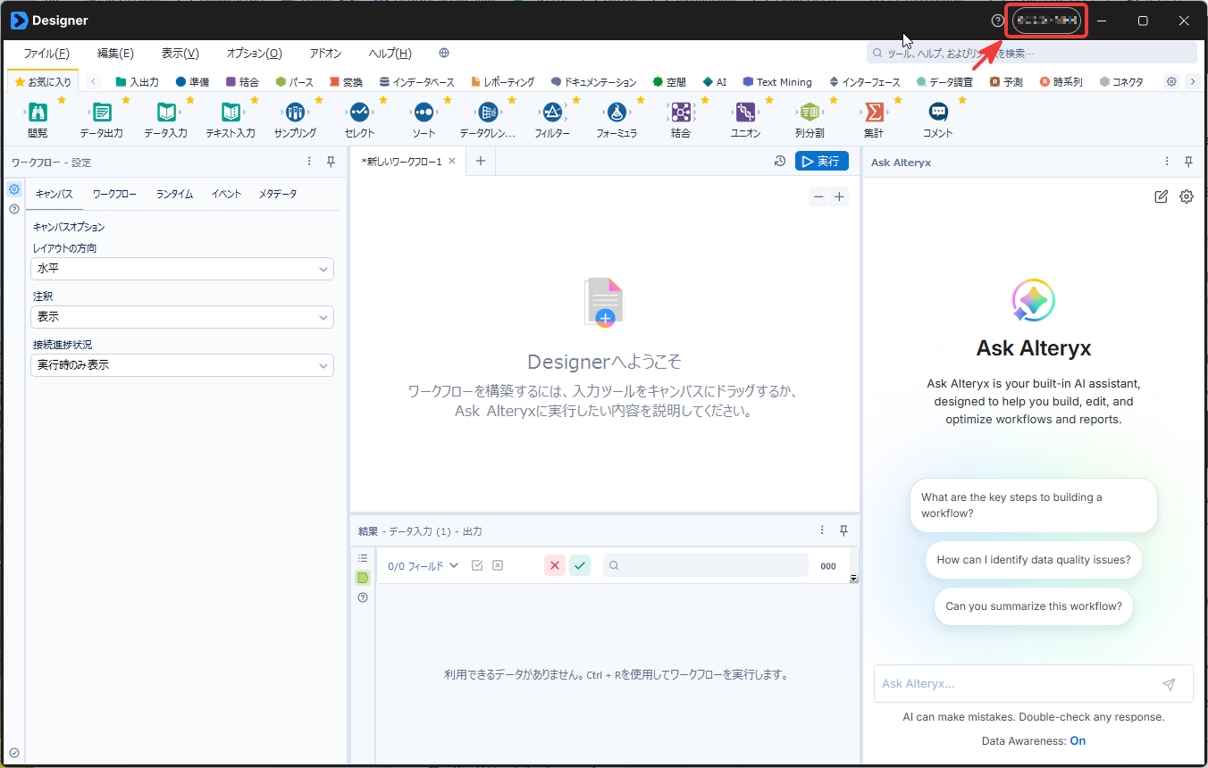The width and height of the screenshot is (1208, 768).
Task: Choose the データ入力 tool icon
Action: tap(166, 113)
